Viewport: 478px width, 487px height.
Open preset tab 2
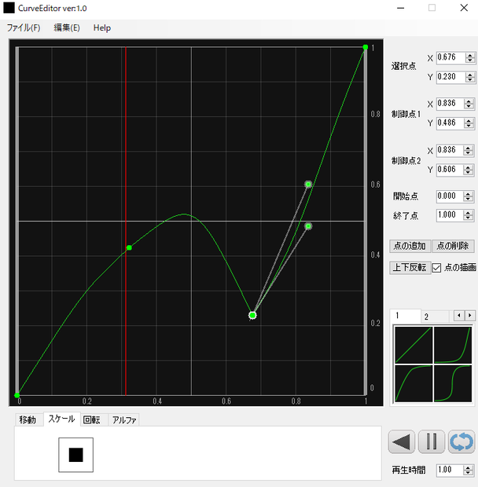click(x=426, y=317)
